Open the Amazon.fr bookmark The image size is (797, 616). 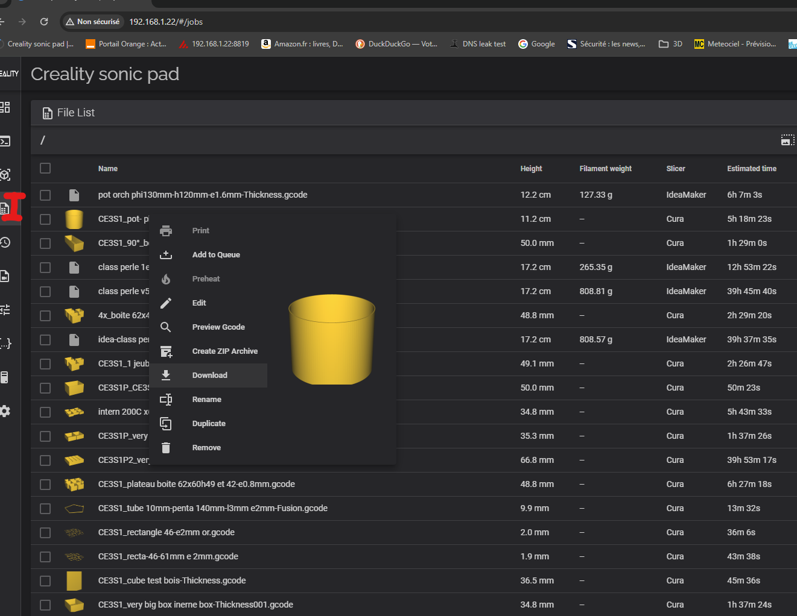302,44
